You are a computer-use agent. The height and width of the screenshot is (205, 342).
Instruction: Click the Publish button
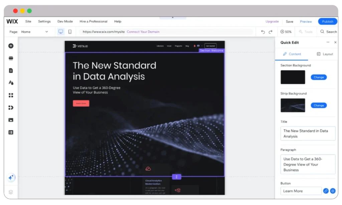(327, 21)
